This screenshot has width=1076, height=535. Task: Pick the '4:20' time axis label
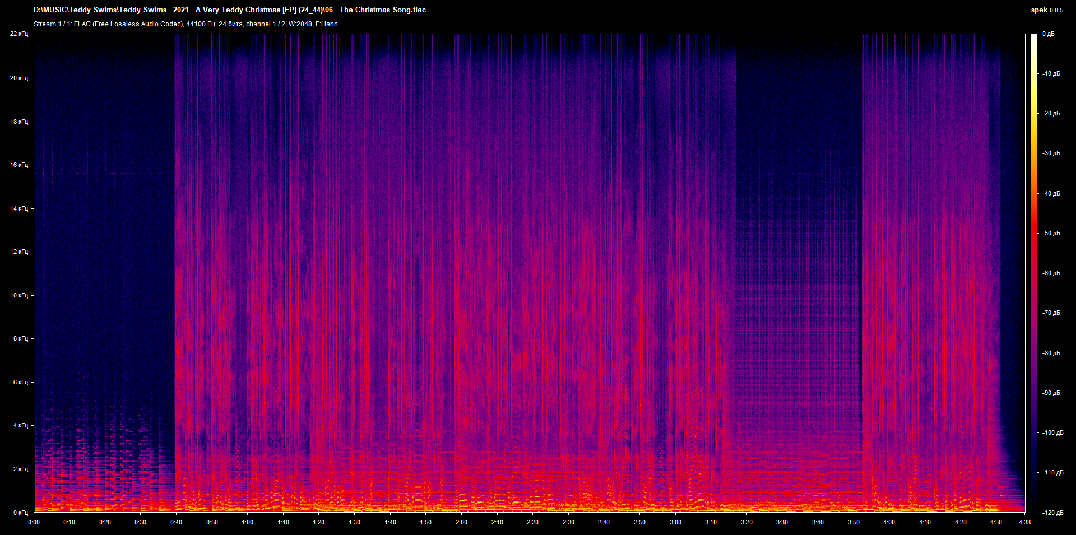[x=961, y=522]
